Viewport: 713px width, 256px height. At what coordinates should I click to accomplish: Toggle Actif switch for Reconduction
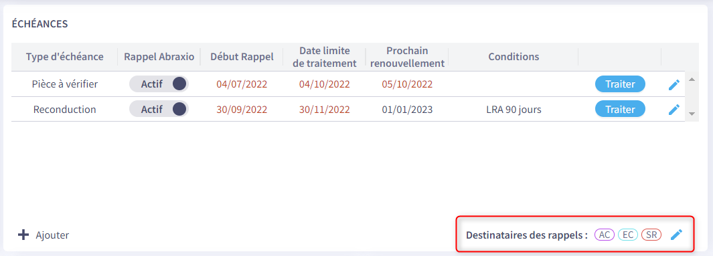point(159,110)
